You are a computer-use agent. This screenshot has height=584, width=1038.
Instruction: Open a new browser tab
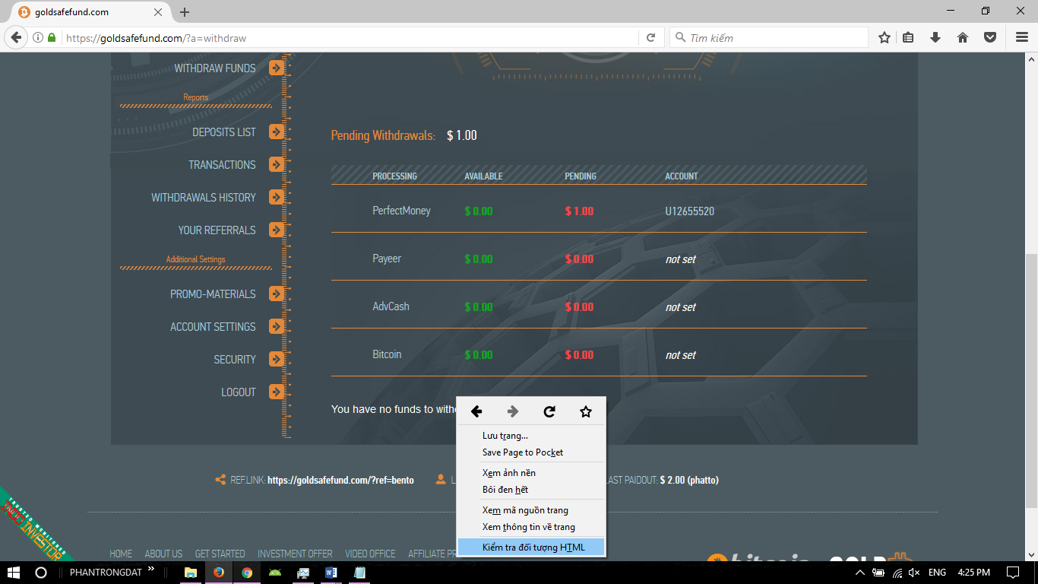pos(185,12)
